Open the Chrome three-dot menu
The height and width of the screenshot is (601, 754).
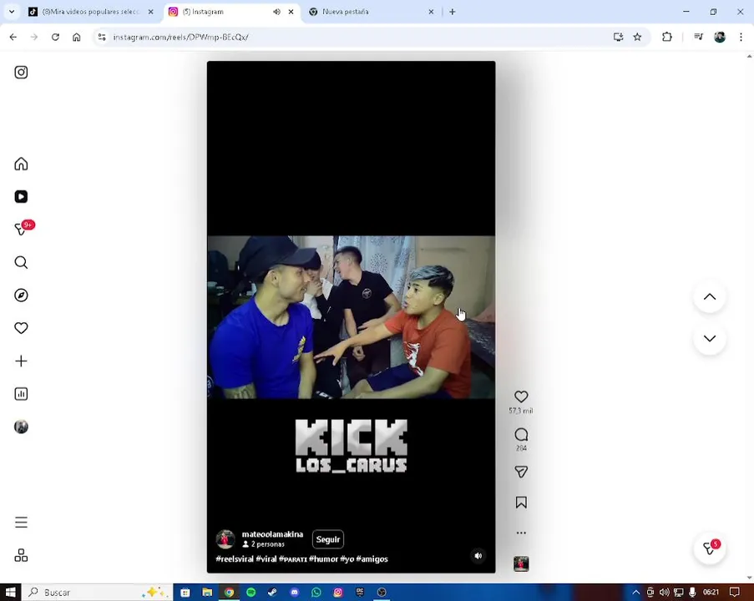(741, 37)
